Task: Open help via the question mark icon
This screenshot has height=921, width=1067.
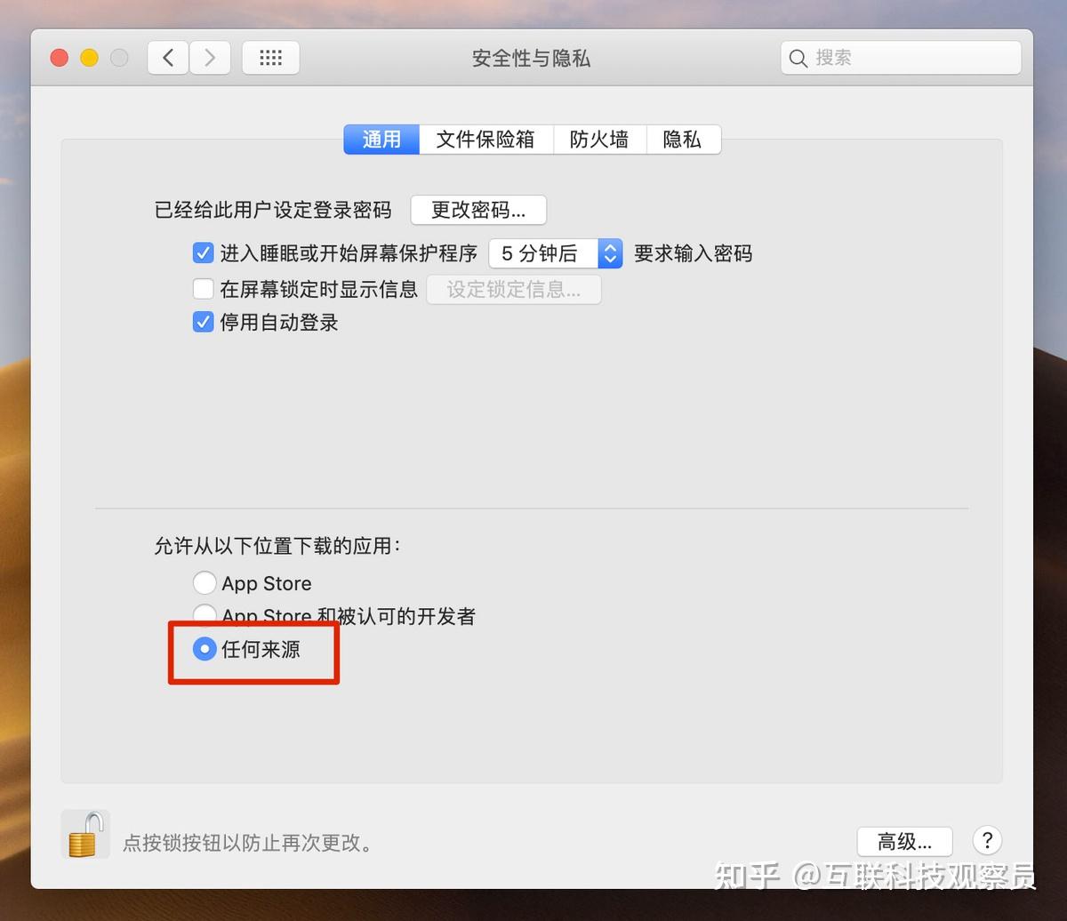Action: point(986,841)
